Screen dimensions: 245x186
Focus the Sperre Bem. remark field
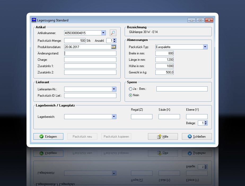pos(182,89)
